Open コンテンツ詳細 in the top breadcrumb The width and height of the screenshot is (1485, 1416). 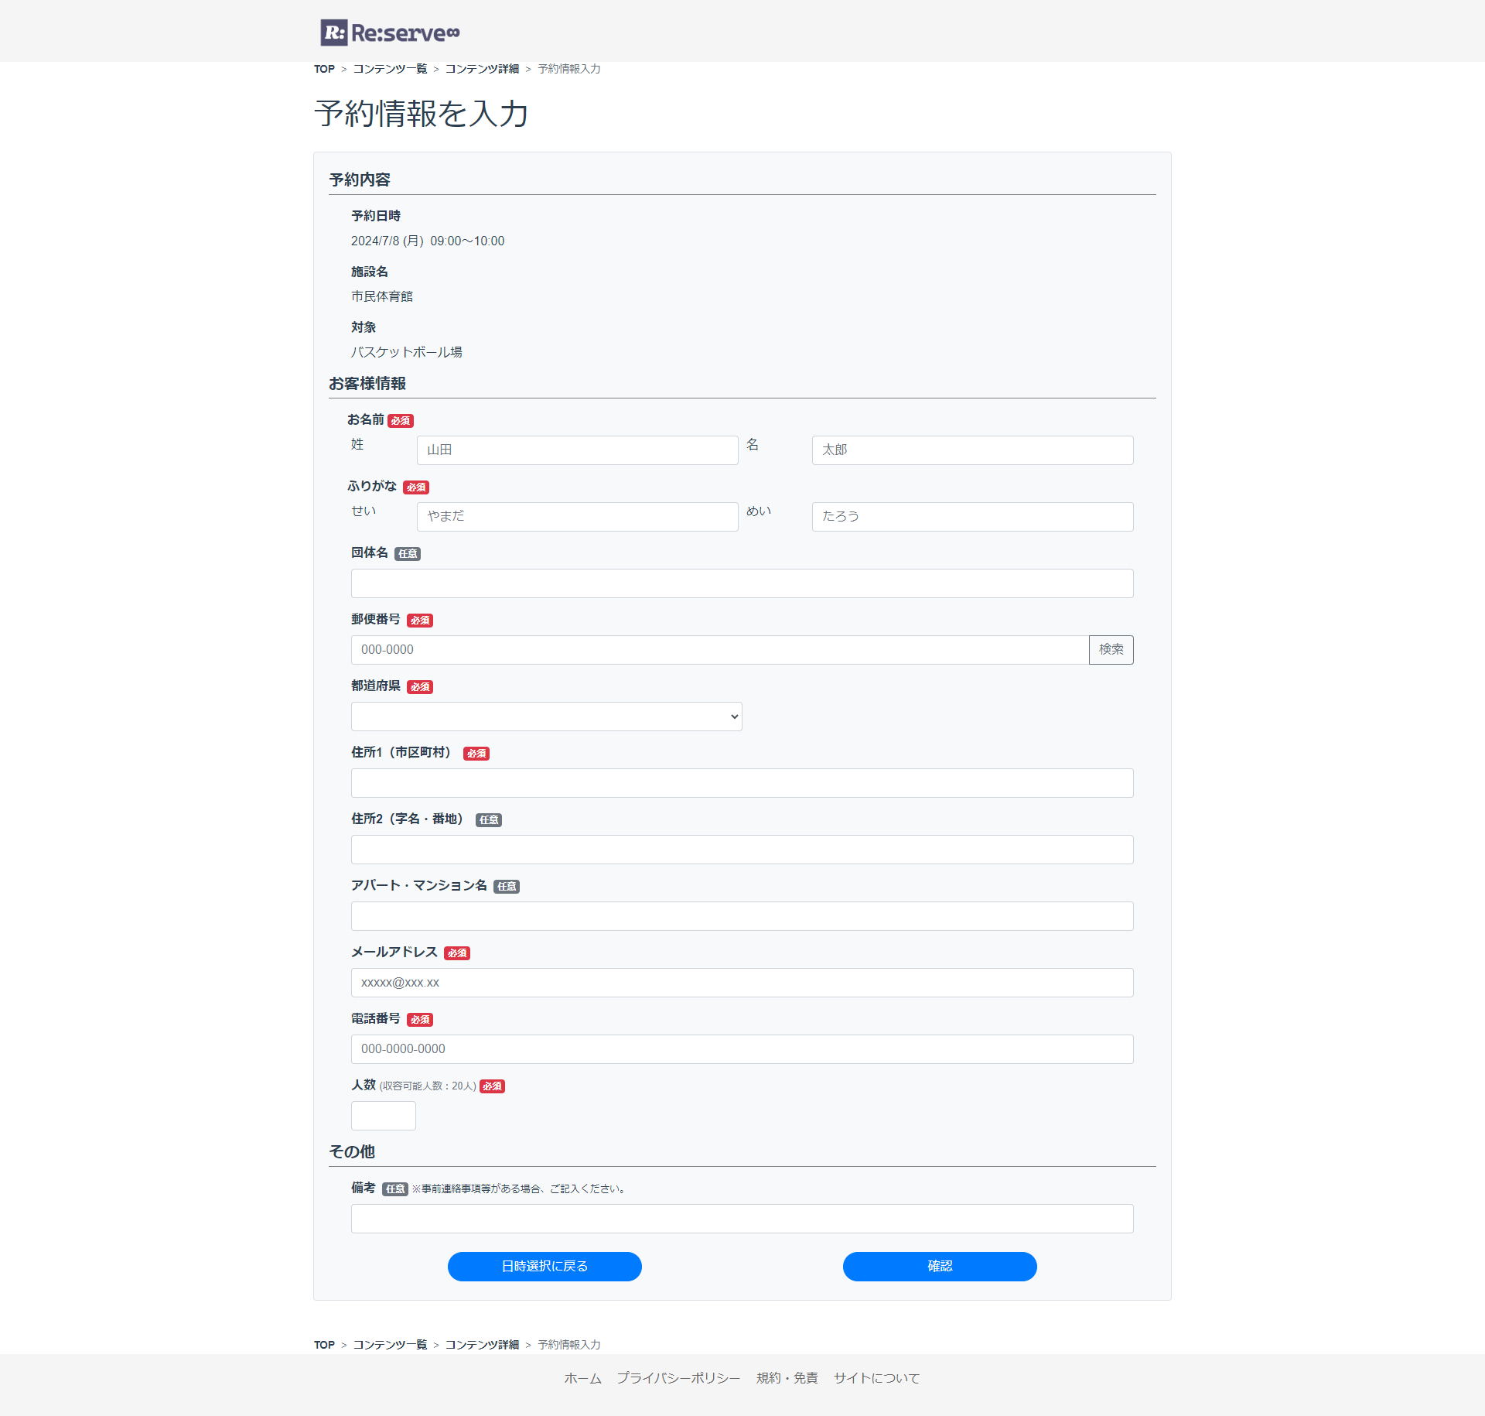click(482, 69)
